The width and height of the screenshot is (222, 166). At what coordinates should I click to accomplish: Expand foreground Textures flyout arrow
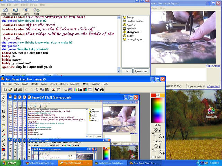click(160, 147)
